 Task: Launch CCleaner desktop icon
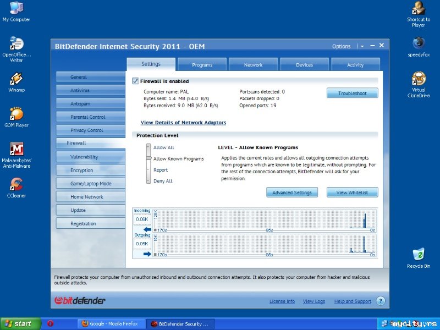pyautogui.click(x=16, y=188)
